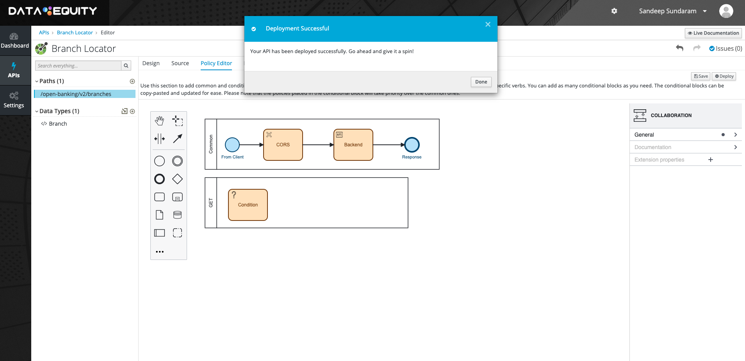
Task: Click the user avatar icon
Action: [x=726, y=11]
